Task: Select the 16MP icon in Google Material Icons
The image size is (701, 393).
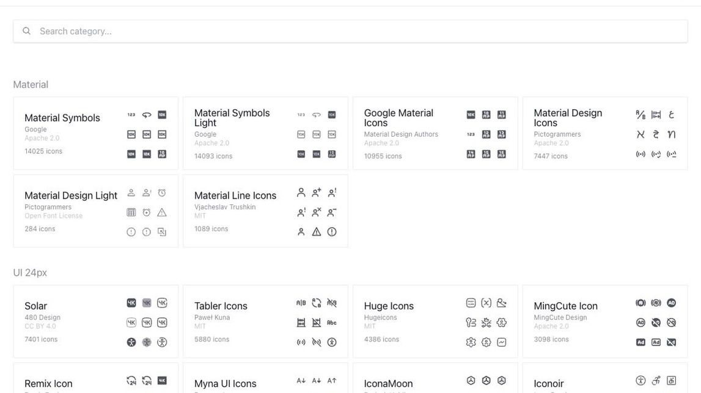Action: (502, 154)
